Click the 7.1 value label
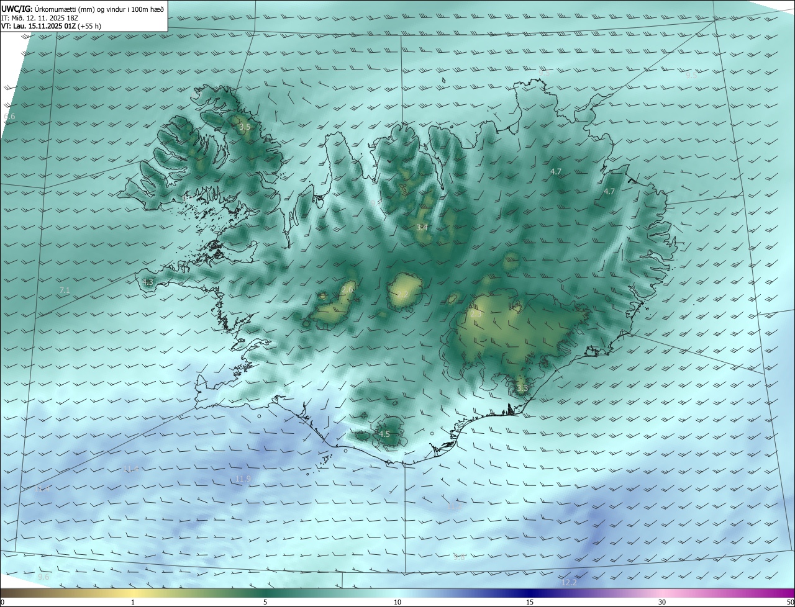 coord(65,290)
